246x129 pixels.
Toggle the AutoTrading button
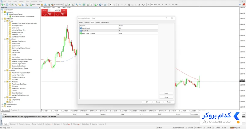coord(57,5)
